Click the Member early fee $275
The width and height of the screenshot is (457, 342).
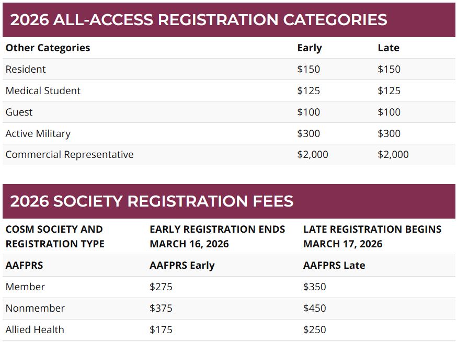click(x=161, y=287)
